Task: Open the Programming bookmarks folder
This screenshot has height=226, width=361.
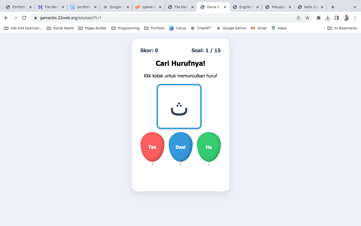Action: point(126,28)
